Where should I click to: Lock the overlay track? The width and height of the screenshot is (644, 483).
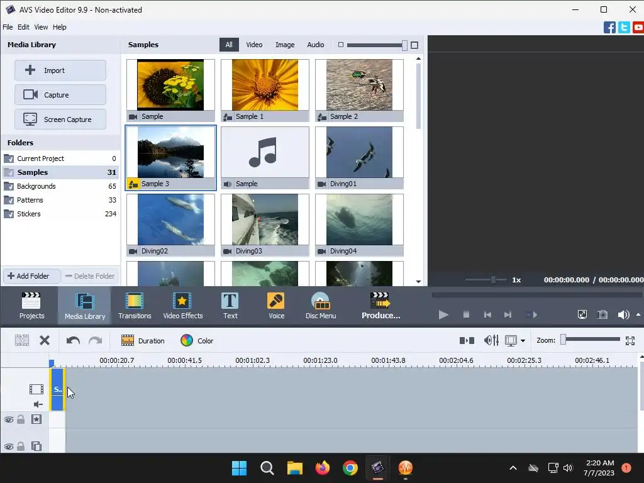21,446
